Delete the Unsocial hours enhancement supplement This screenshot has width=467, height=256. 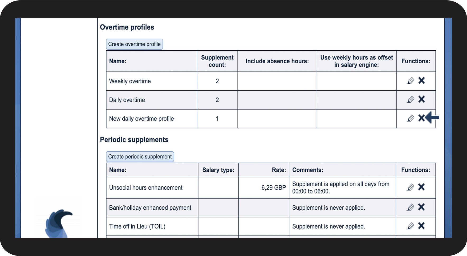421,187
